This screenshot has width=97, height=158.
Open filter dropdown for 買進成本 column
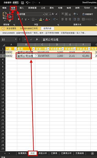pos(89,49)
